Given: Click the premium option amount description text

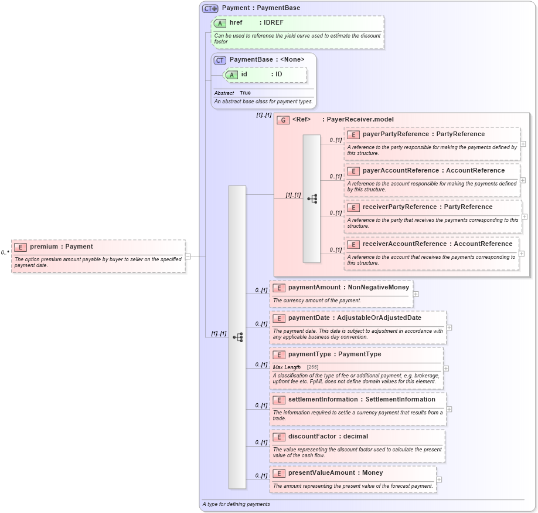Looking at the screenshot, I should [98, 262].
